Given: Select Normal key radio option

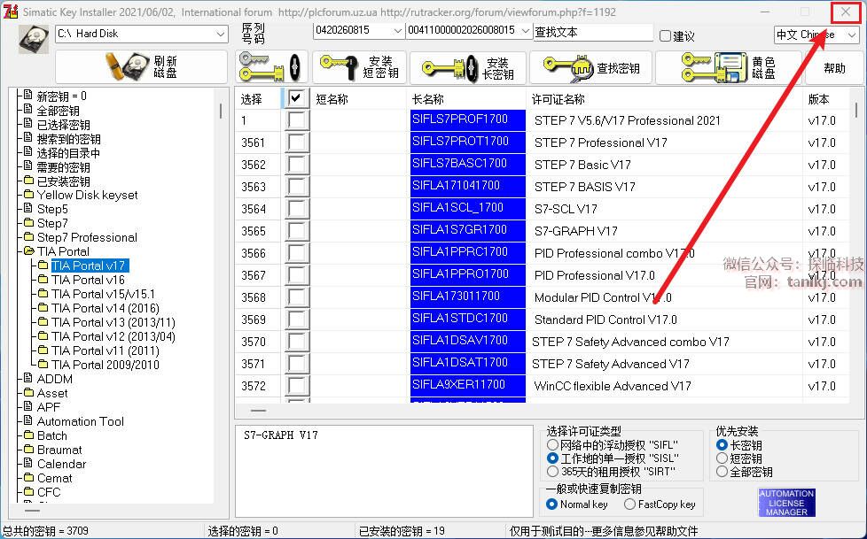Looking at the screenshot, I should tap(551, 504).
